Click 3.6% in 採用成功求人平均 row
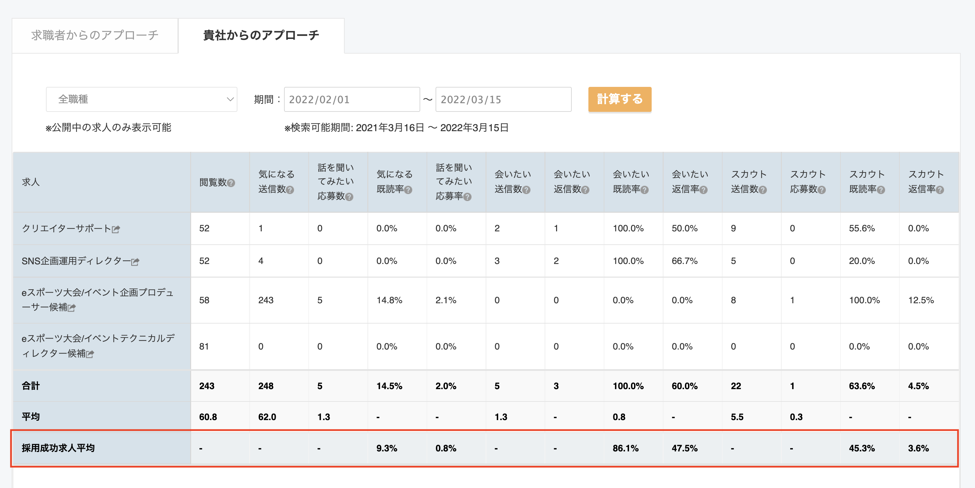 918,449
